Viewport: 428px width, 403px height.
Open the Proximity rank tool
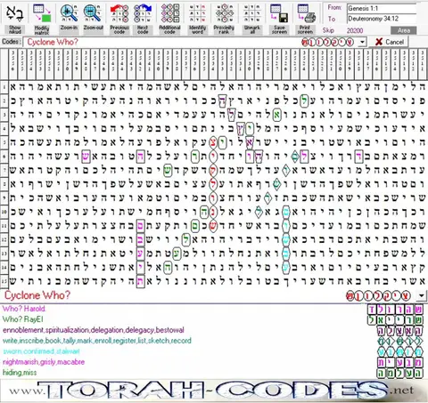coord(224,13)
